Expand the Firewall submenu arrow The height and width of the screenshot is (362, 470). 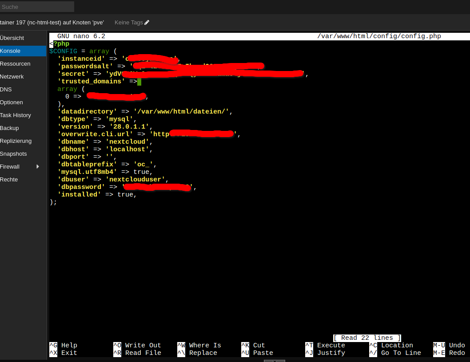tap(38, 167)
